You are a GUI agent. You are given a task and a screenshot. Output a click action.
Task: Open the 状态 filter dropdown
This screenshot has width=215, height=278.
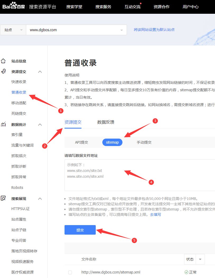200,259
